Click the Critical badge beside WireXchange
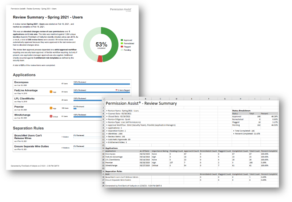The height and width of the screenshot is (202, 292). 51,116
